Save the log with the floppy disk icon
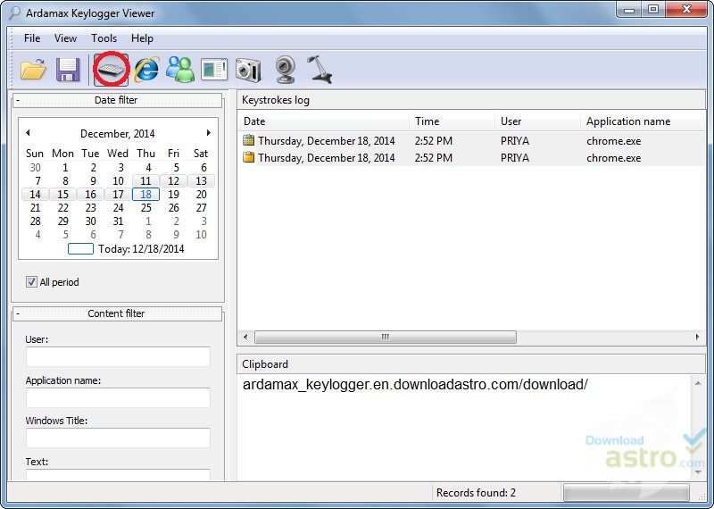 (x=68, y=70)
